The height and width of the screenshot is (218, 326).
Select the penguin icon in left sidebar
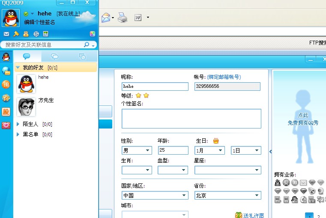pyautogui.click(x=6, y=57)
